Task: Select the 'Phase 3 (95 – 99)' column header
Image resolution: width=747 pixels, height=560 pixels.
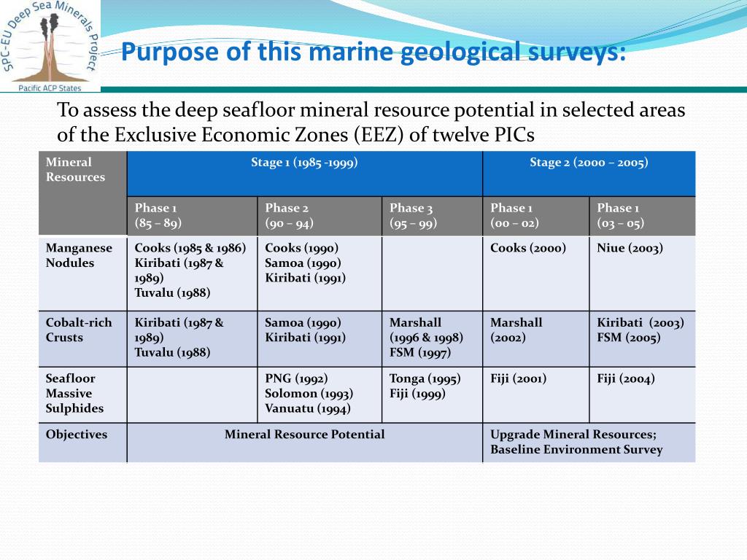Action: pyautogui.click(x=432, y=216)
